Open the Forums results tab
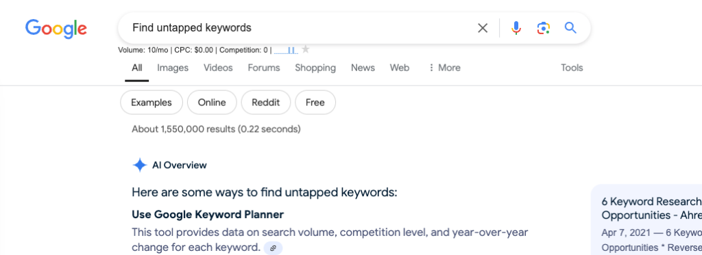Screen dimensions: 702x255 [x=264, y=68]
